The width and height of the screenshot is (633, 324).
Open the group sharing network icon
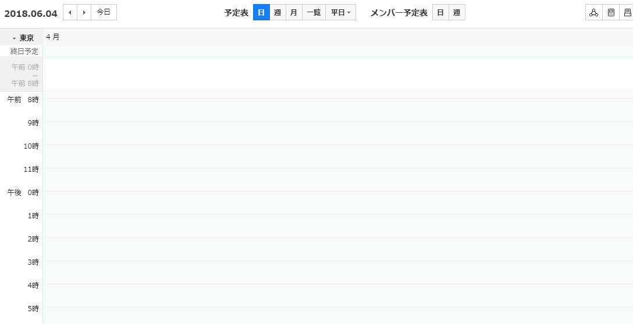[x=593, y=13]
